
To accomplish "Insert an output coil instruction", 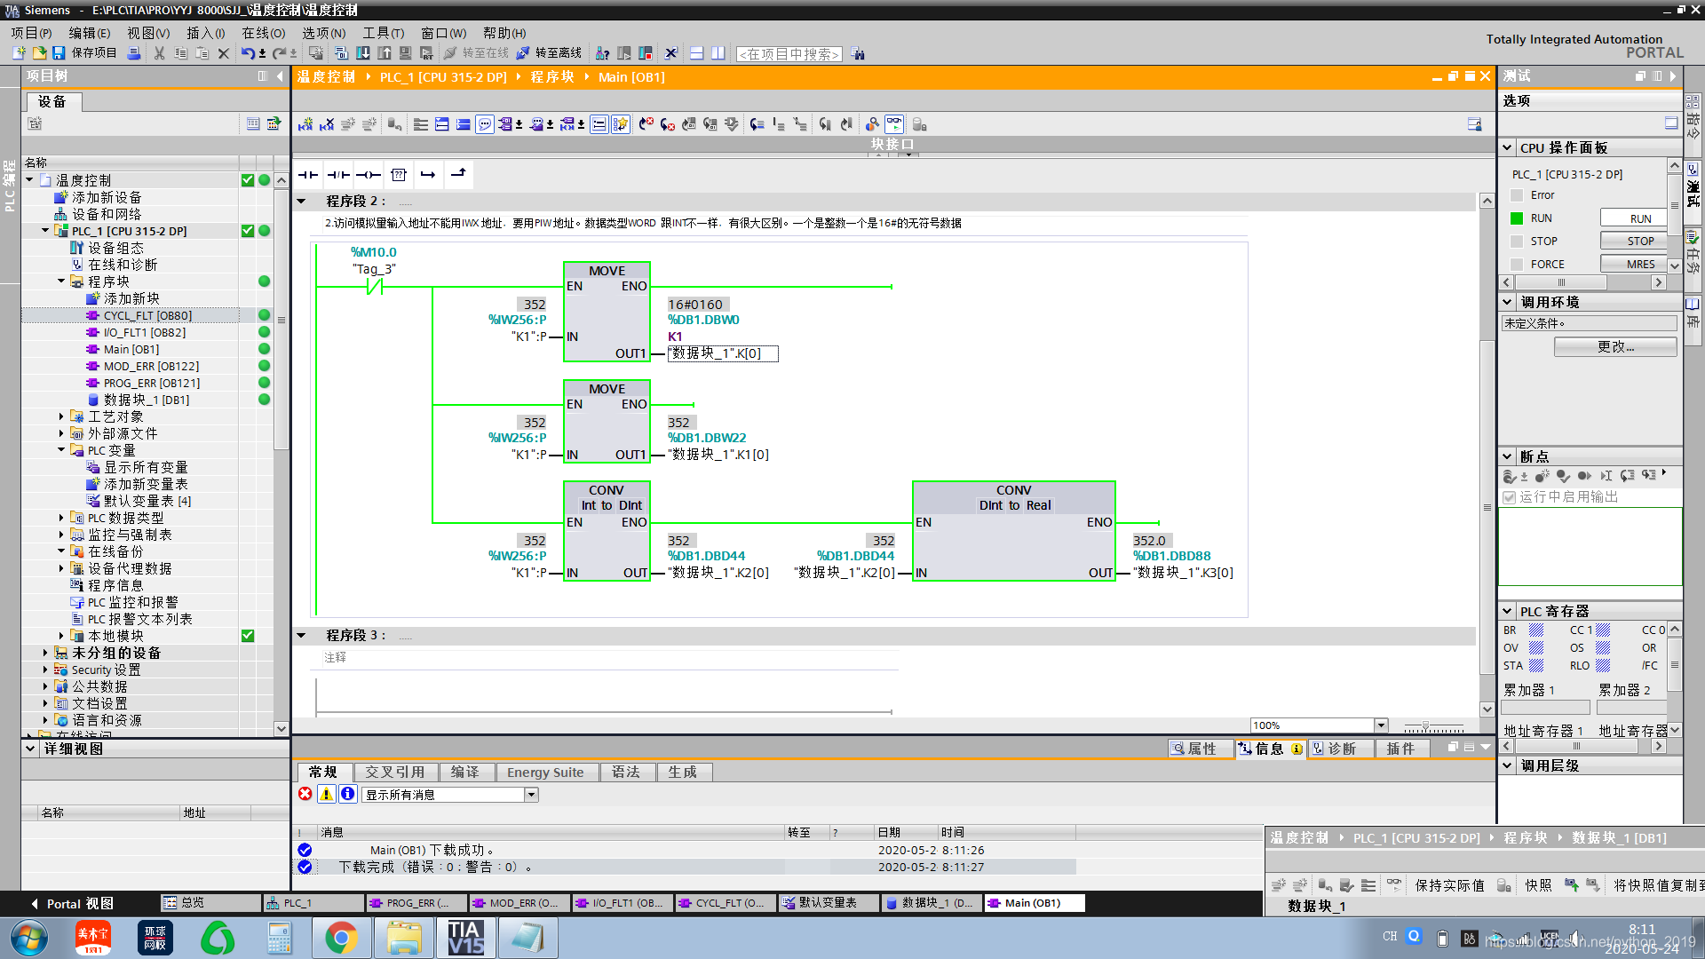I will (369, 175).
